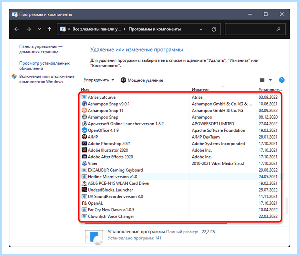Select UndeadBlocks_Launcher icon
This screenshot has width=299, height=256.
tap(84, 190)
